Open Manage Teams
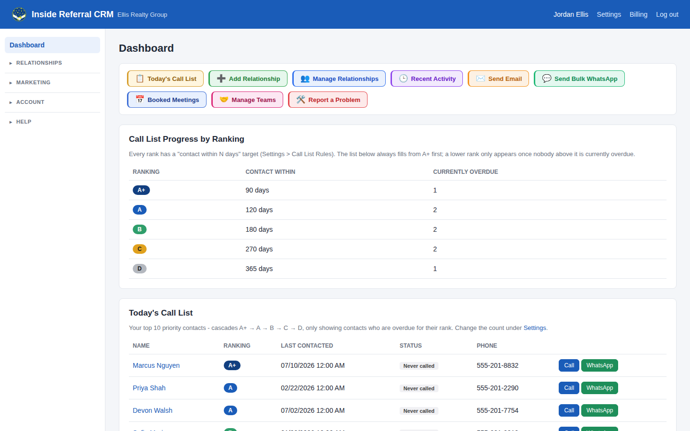The width and height of the screenshot is (690, 431). click(x=247, y=100)
